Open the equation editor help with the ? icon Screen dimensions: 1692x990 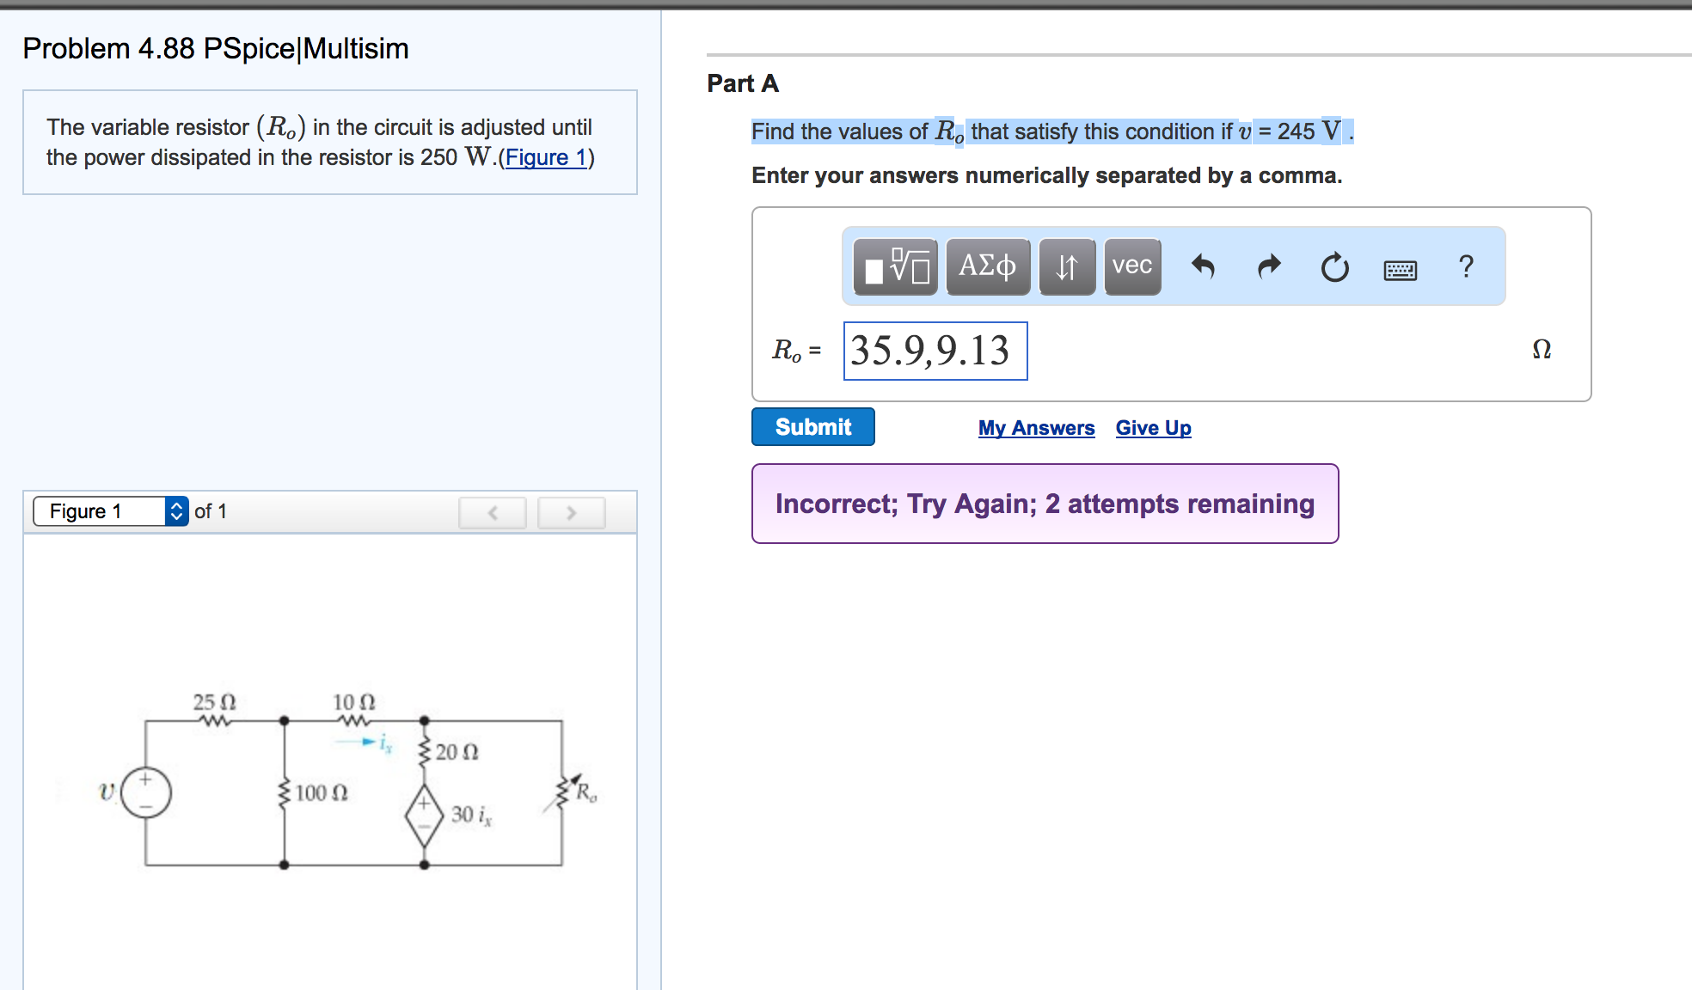coord(1465,267)
